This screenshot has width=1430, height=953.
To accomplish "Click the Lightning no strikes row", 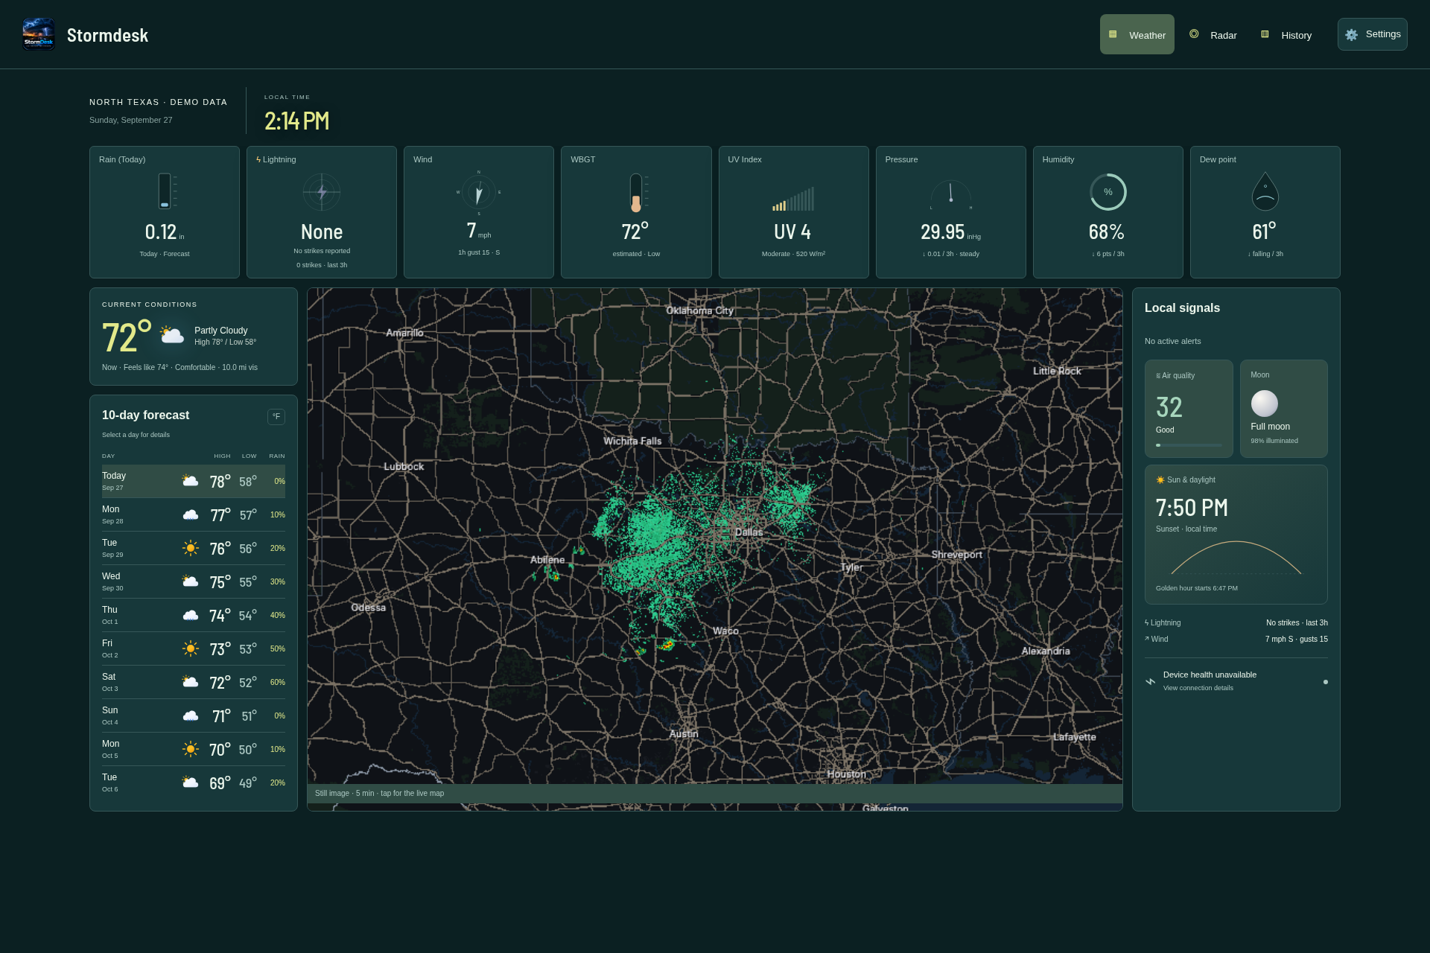I will [1236, 623].
